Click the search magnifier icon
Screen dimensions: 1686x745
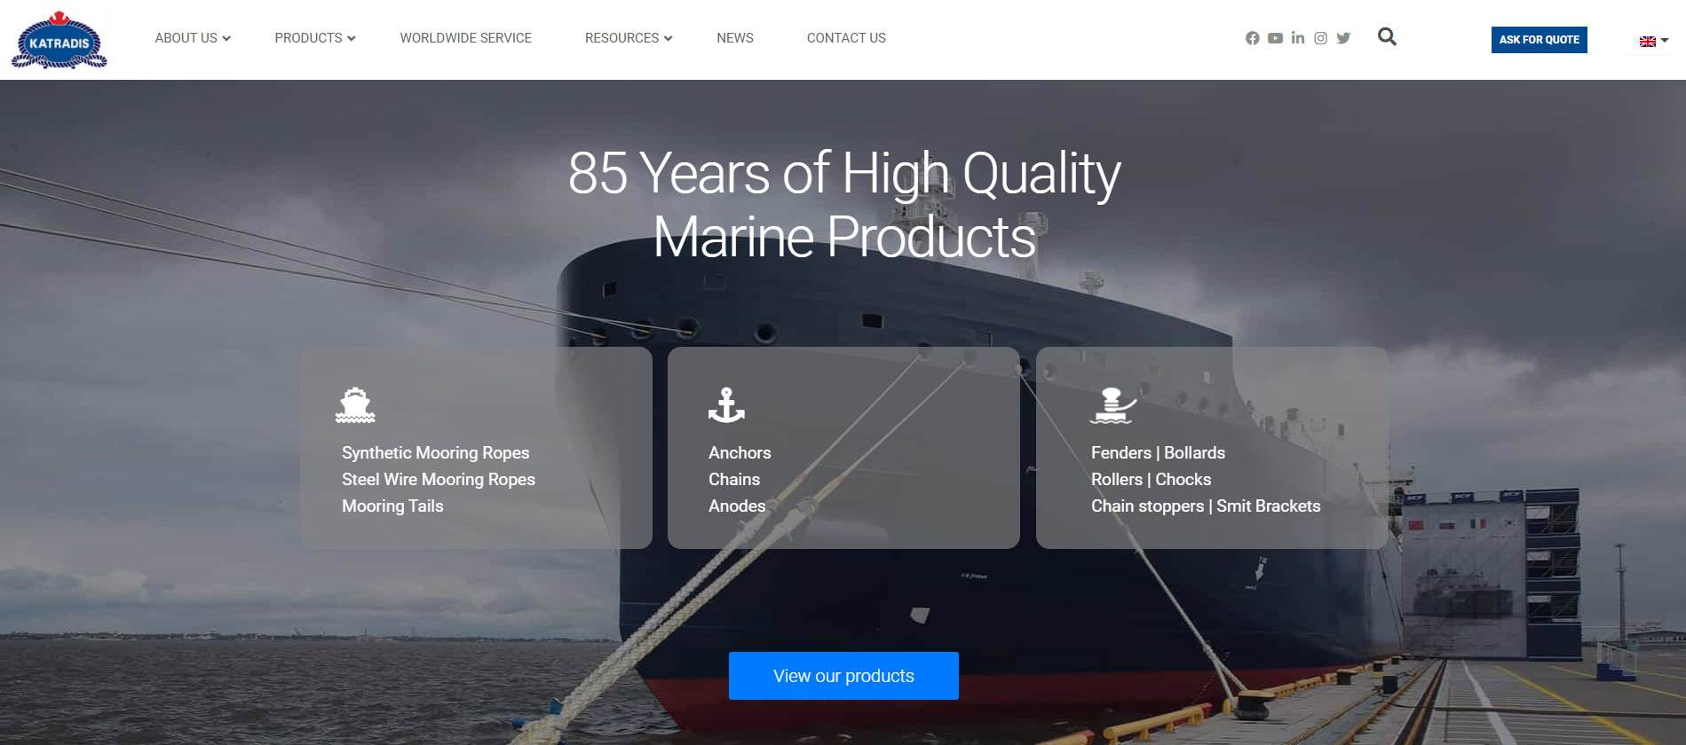pos(1387,36)
